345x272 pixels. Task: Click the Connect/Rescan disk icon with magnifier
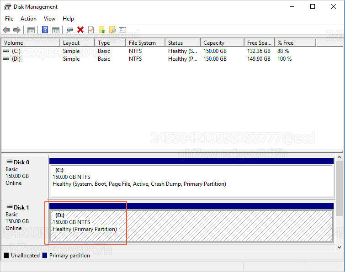[x=70, y=30]
